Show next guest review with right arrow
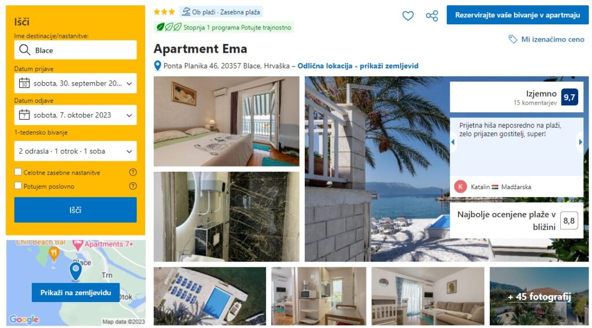Screen dimensions: 592x328 [x=580, y=142]
